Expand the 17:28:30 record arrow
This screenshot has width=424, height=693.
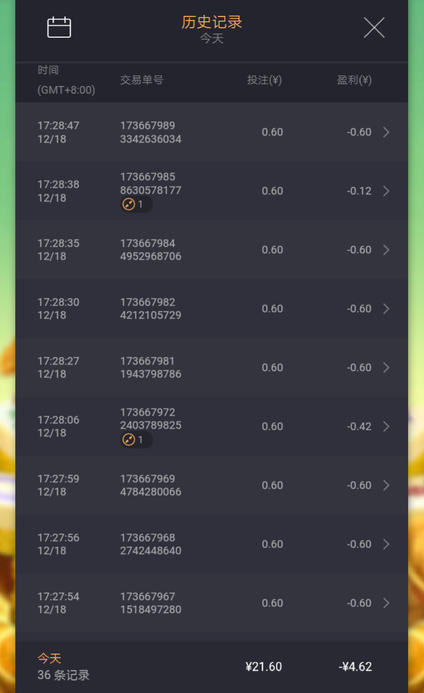[x=386, y=309]
